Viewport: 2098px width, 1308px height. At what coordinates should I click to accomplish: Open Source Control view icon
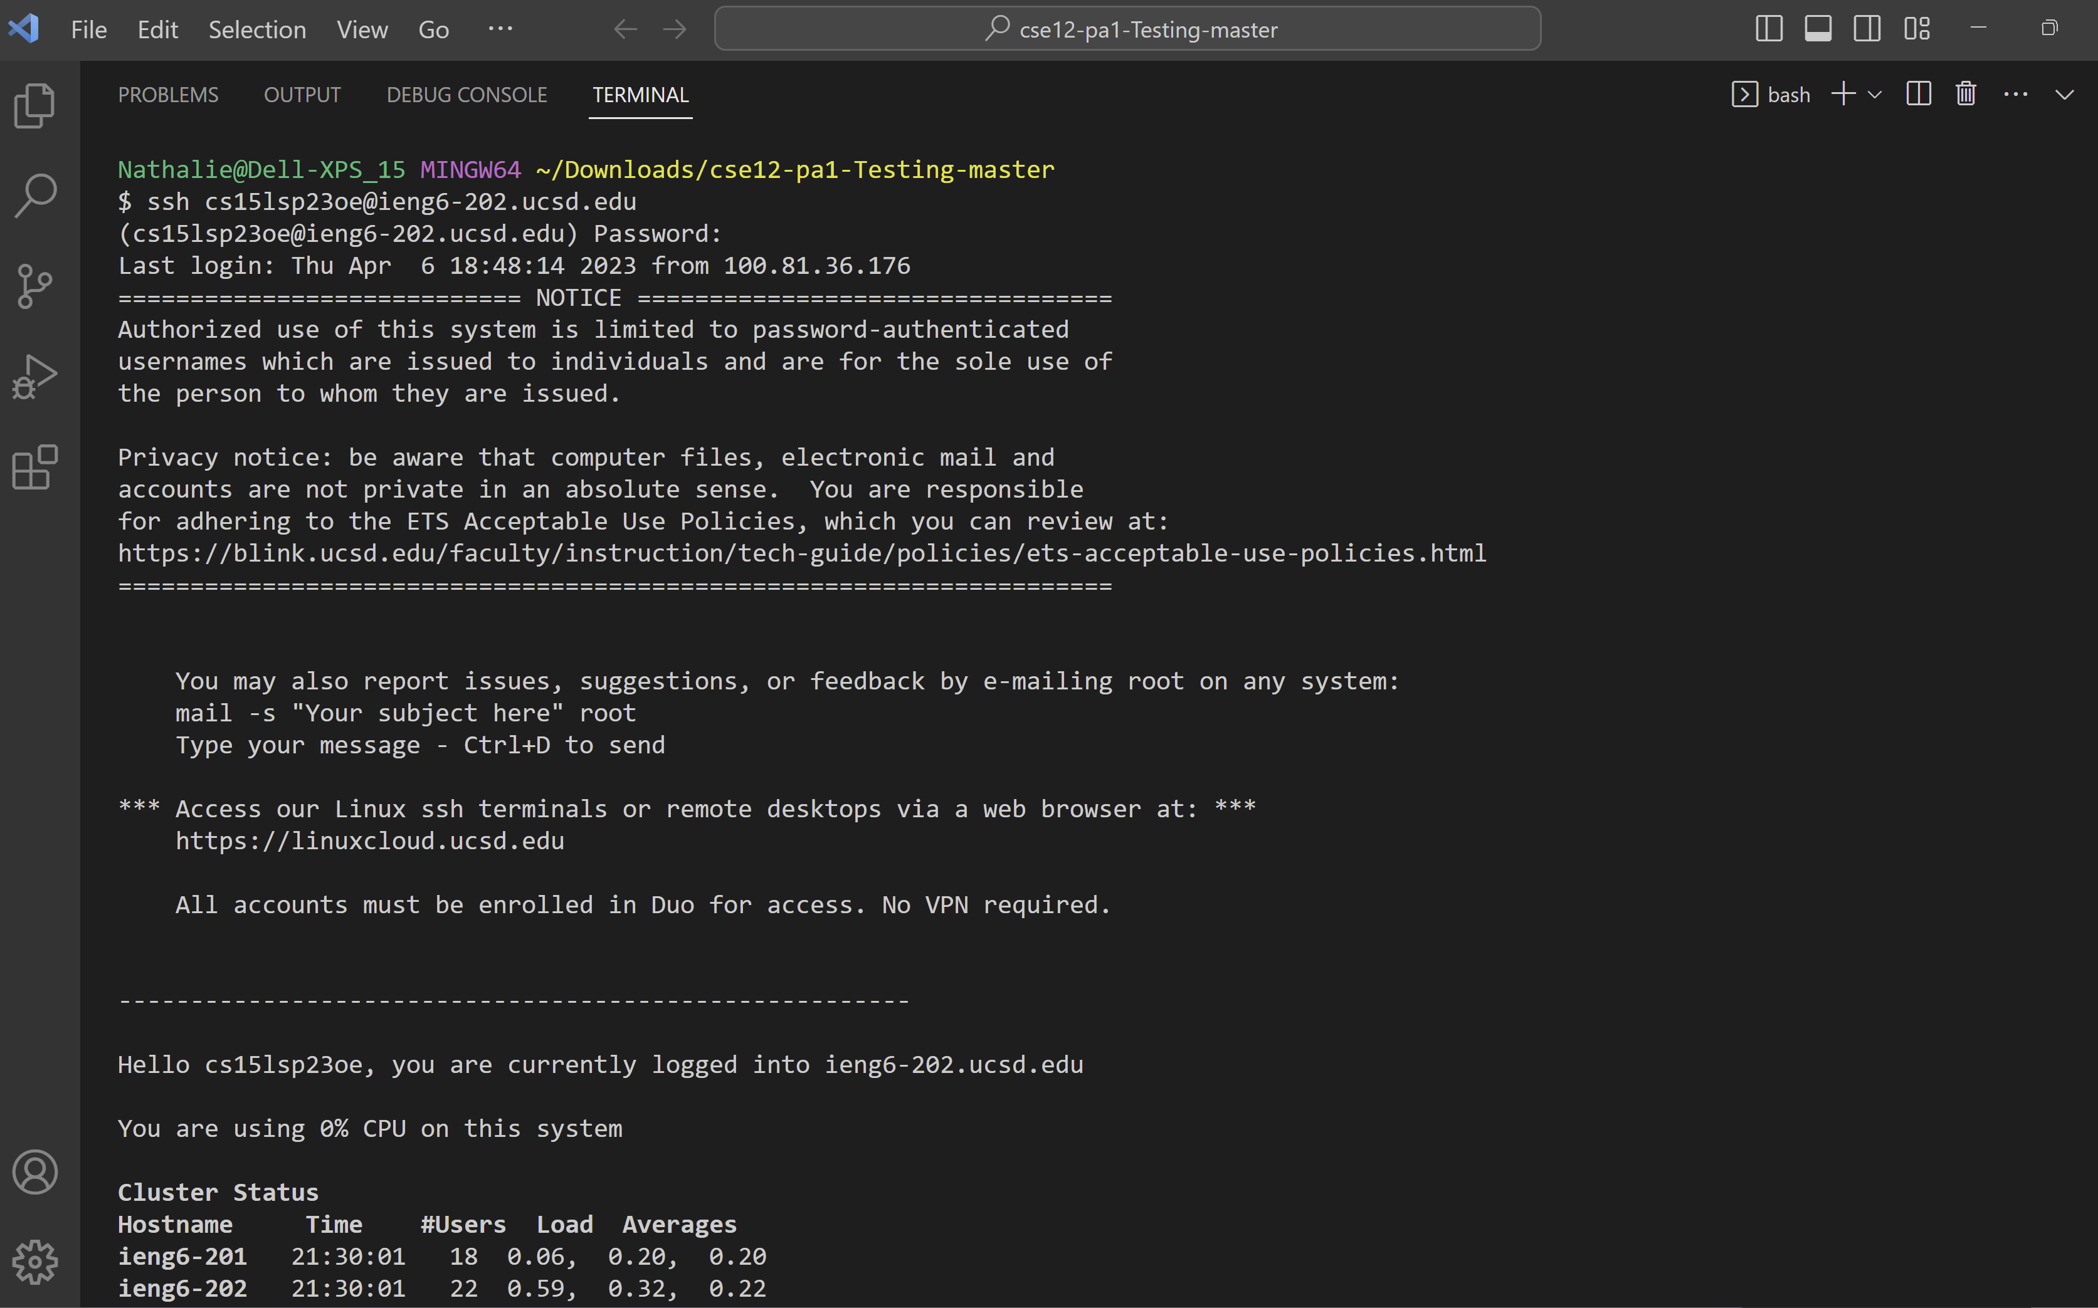click(36, 286)
